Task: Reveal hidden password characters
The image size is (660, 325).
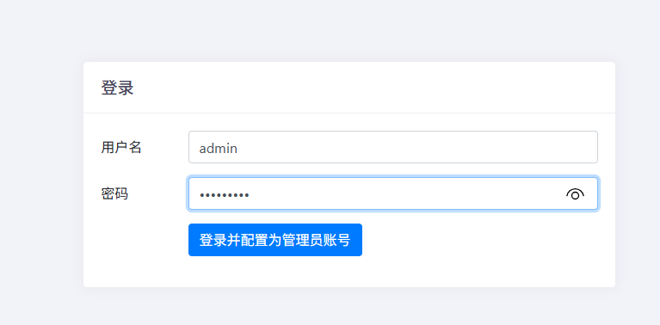Action: [x=575, y=193]
